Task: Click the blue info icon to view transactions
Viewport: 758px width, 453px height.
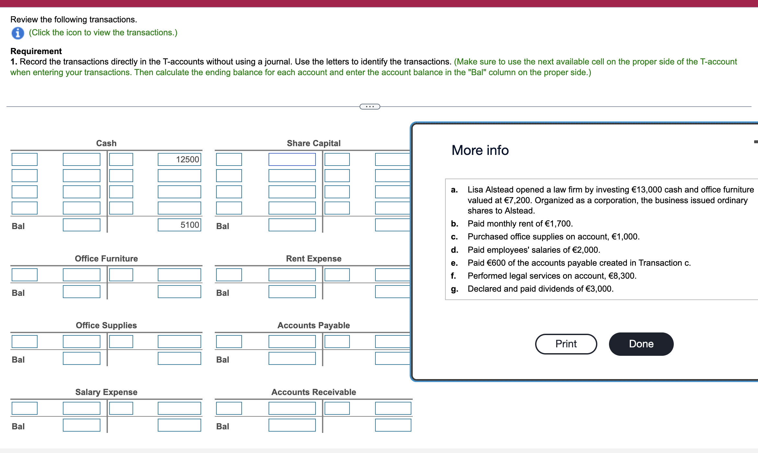Action: 17,33
